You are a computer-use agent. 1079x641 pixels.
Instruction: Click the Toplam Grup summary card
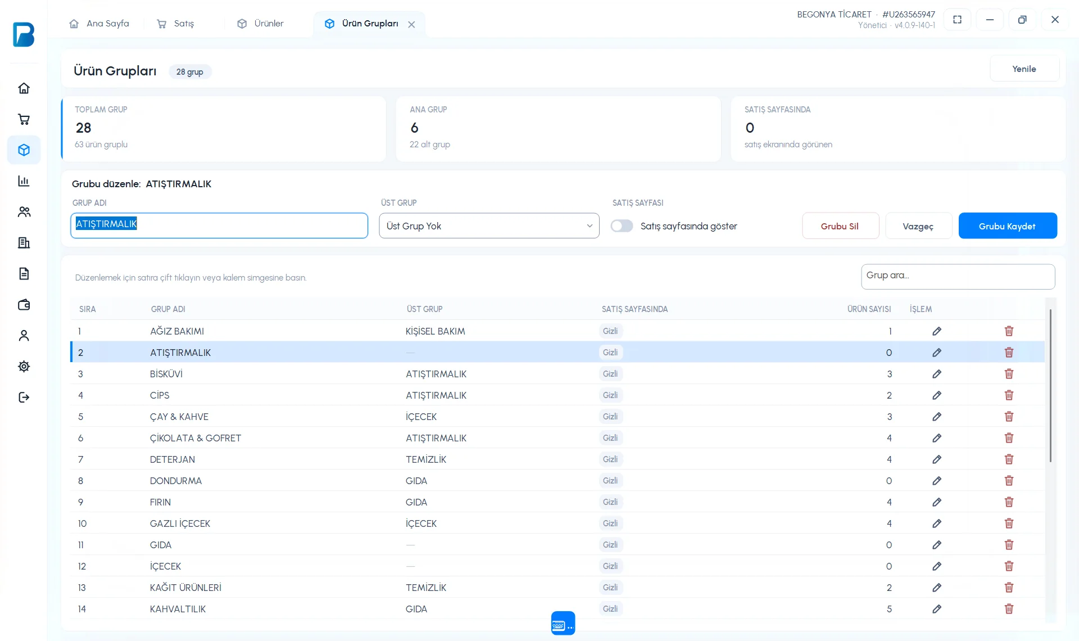(x=224, y=129)
